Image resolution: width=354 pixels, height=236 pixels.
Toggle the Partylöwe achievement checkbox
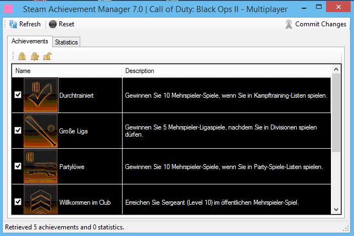18,166
